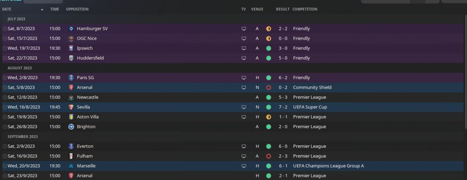Viewport: 467px width, 180px height.
Task: Toggle the check circle beside Sat, 8/7/2023
Action: (5, 28)
